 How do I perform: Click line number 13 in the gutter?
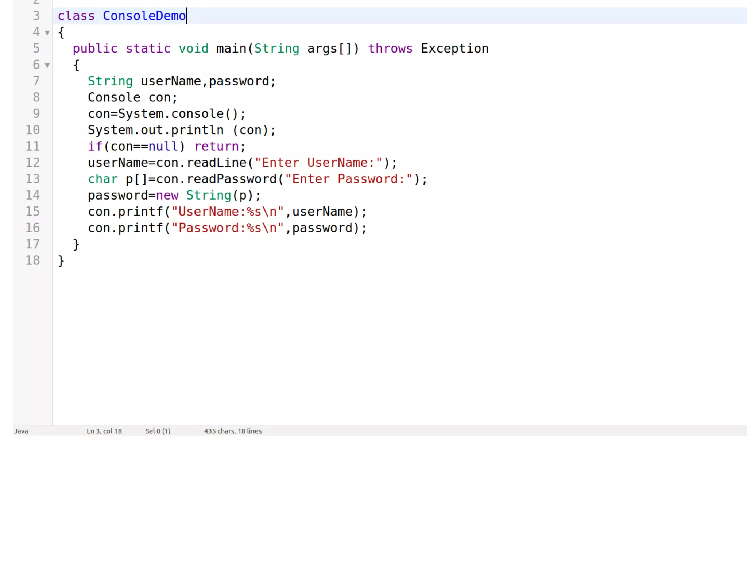32,179
